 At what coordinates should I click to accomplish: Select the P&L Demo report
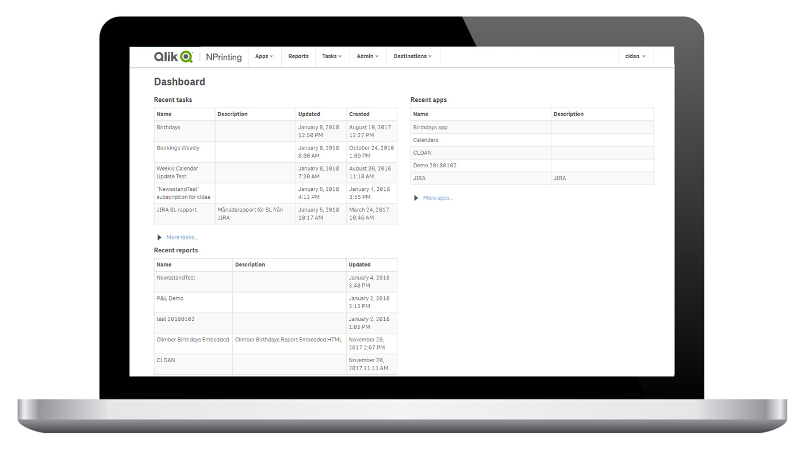170,299
